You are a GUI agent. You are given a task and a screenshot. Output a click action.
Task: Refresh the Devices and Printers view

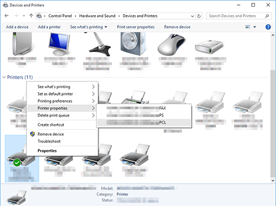click(199, 16)
